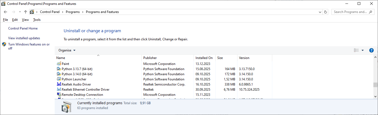The width and height of the screenshot is (378, 115).
Task: Click the Python Launcher icon
Action: pos(59,79)
